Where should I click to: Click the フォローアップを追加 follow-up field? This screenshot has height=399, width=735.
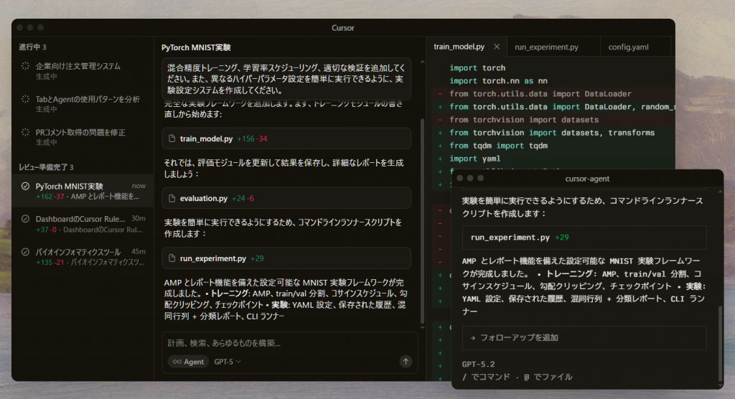click(x=584, y=337)
